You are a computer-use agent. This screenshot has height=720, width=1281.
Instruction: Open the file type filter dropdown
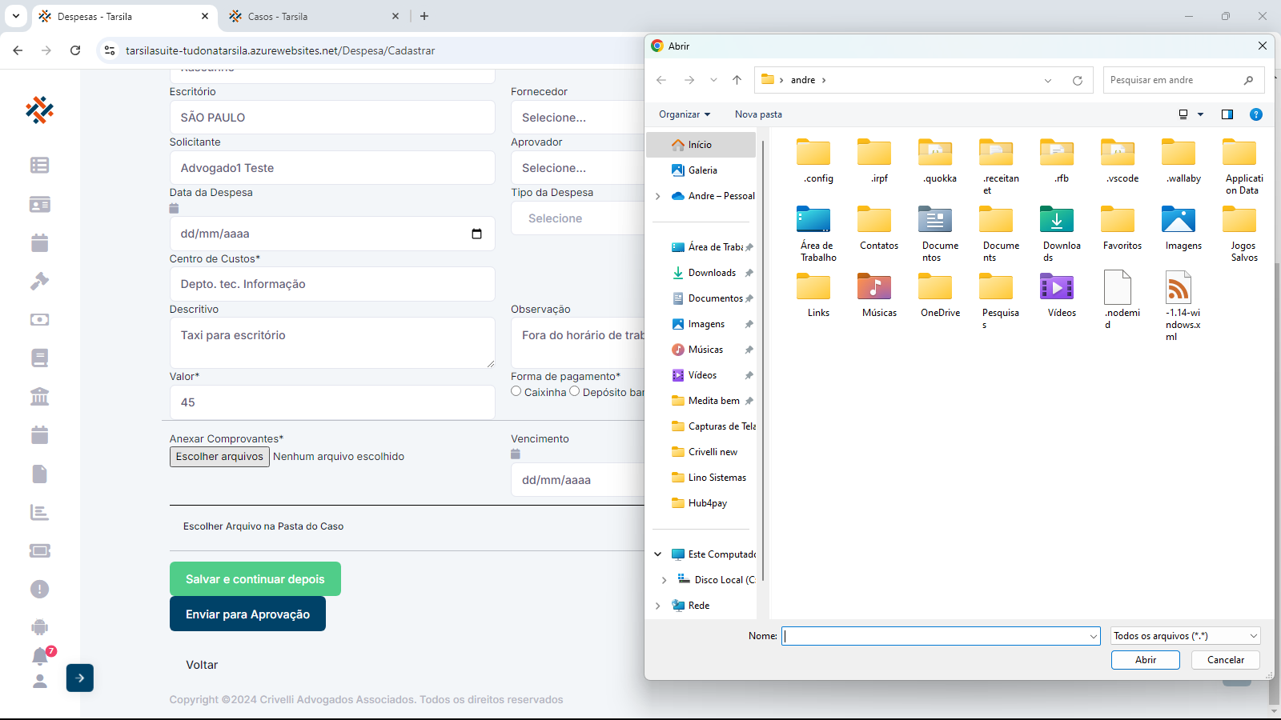1186,636
